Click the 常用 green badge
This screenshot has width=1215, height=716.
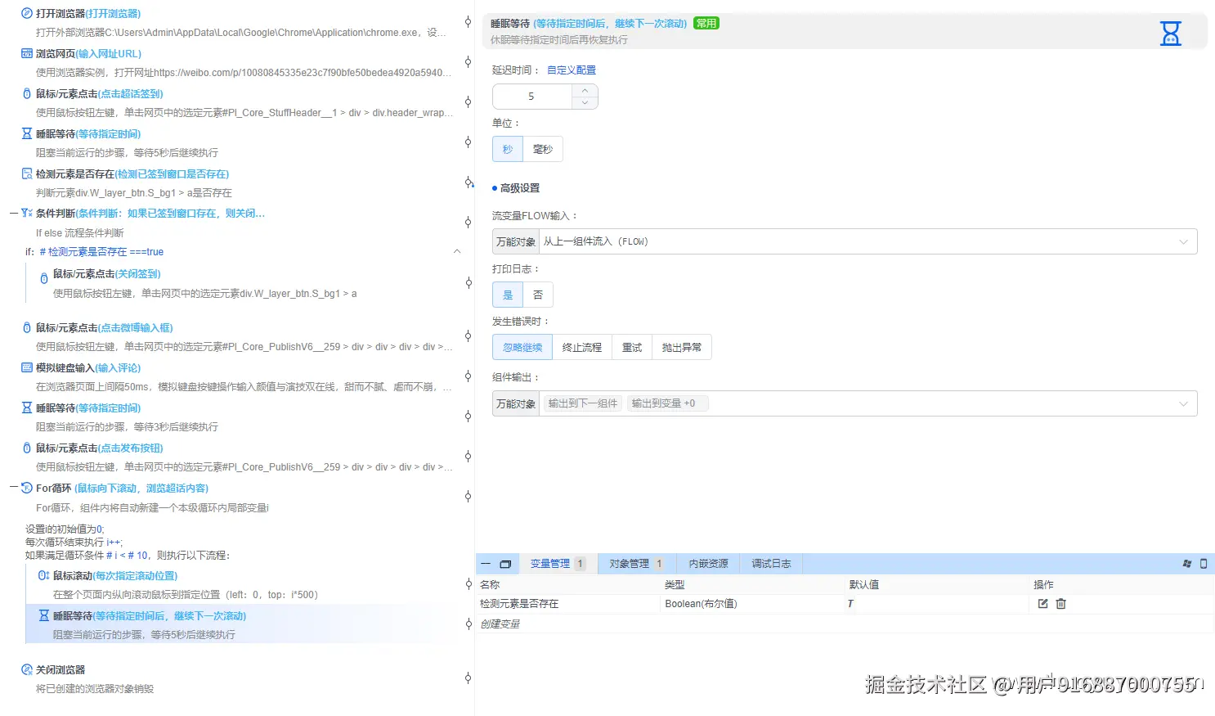coord(706,24)
